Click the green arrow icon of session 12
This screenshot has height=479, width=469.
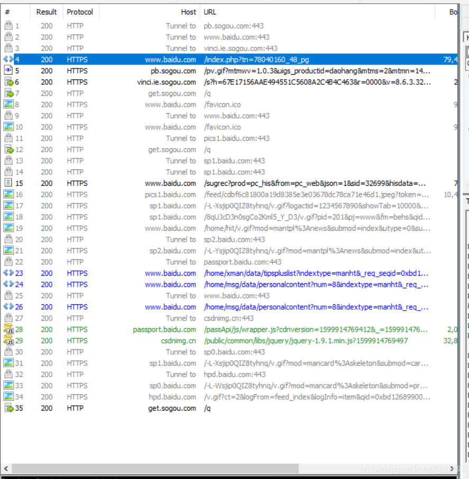click(9, 149)
